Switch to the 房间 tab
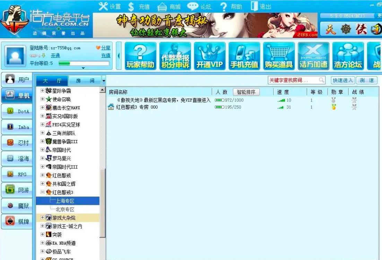The height and width of the screenshot is (260, 382). [x=85, y=81]
